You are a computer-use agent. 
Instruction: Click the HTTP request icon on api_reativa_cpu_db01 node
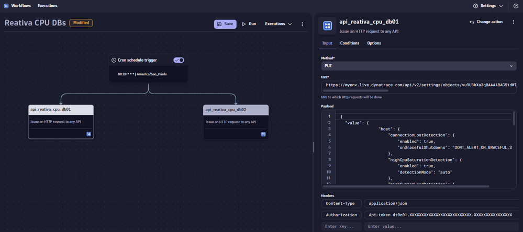[x=88, y=134]
